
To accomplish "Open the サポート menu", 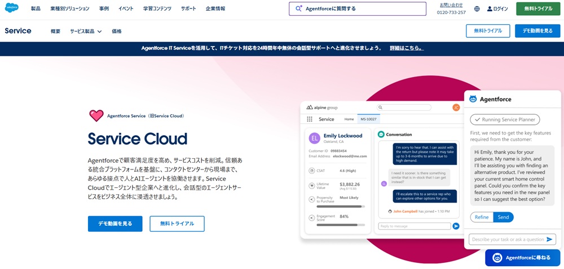I will tap(188, 8).
